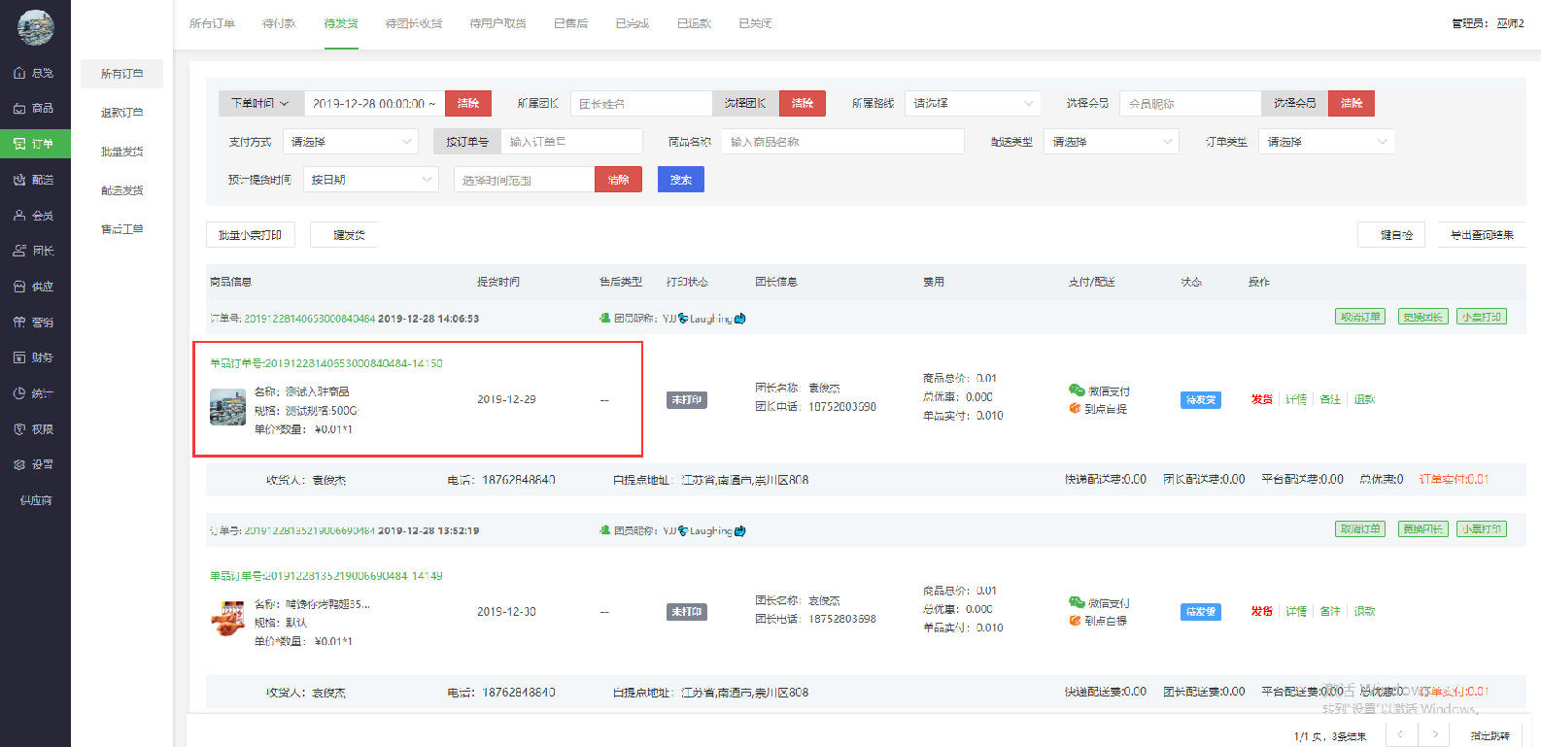Open the 所属路线 route dropdown
The height and width of the screenshot is (747, 1541).
point(972,103)
